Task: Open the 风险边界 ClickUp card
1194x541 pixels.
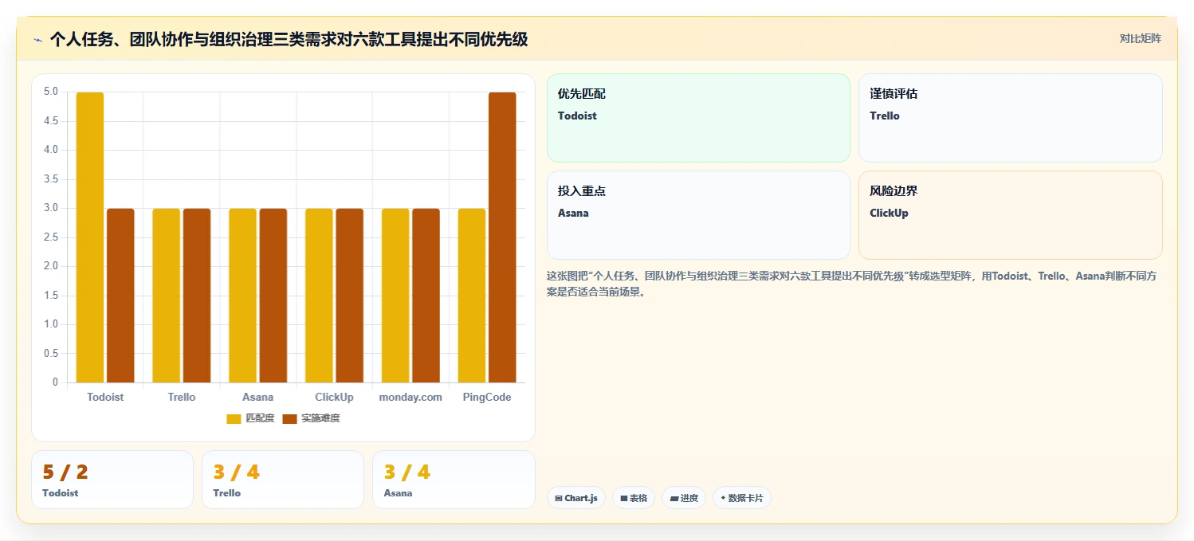Action: (1011, 215)
